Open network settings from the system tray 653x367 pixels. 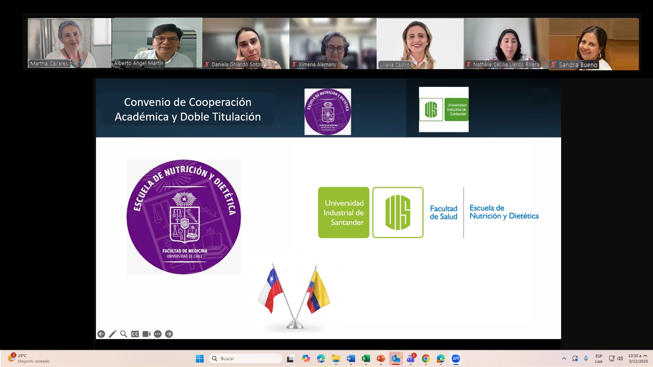point(611,358)
